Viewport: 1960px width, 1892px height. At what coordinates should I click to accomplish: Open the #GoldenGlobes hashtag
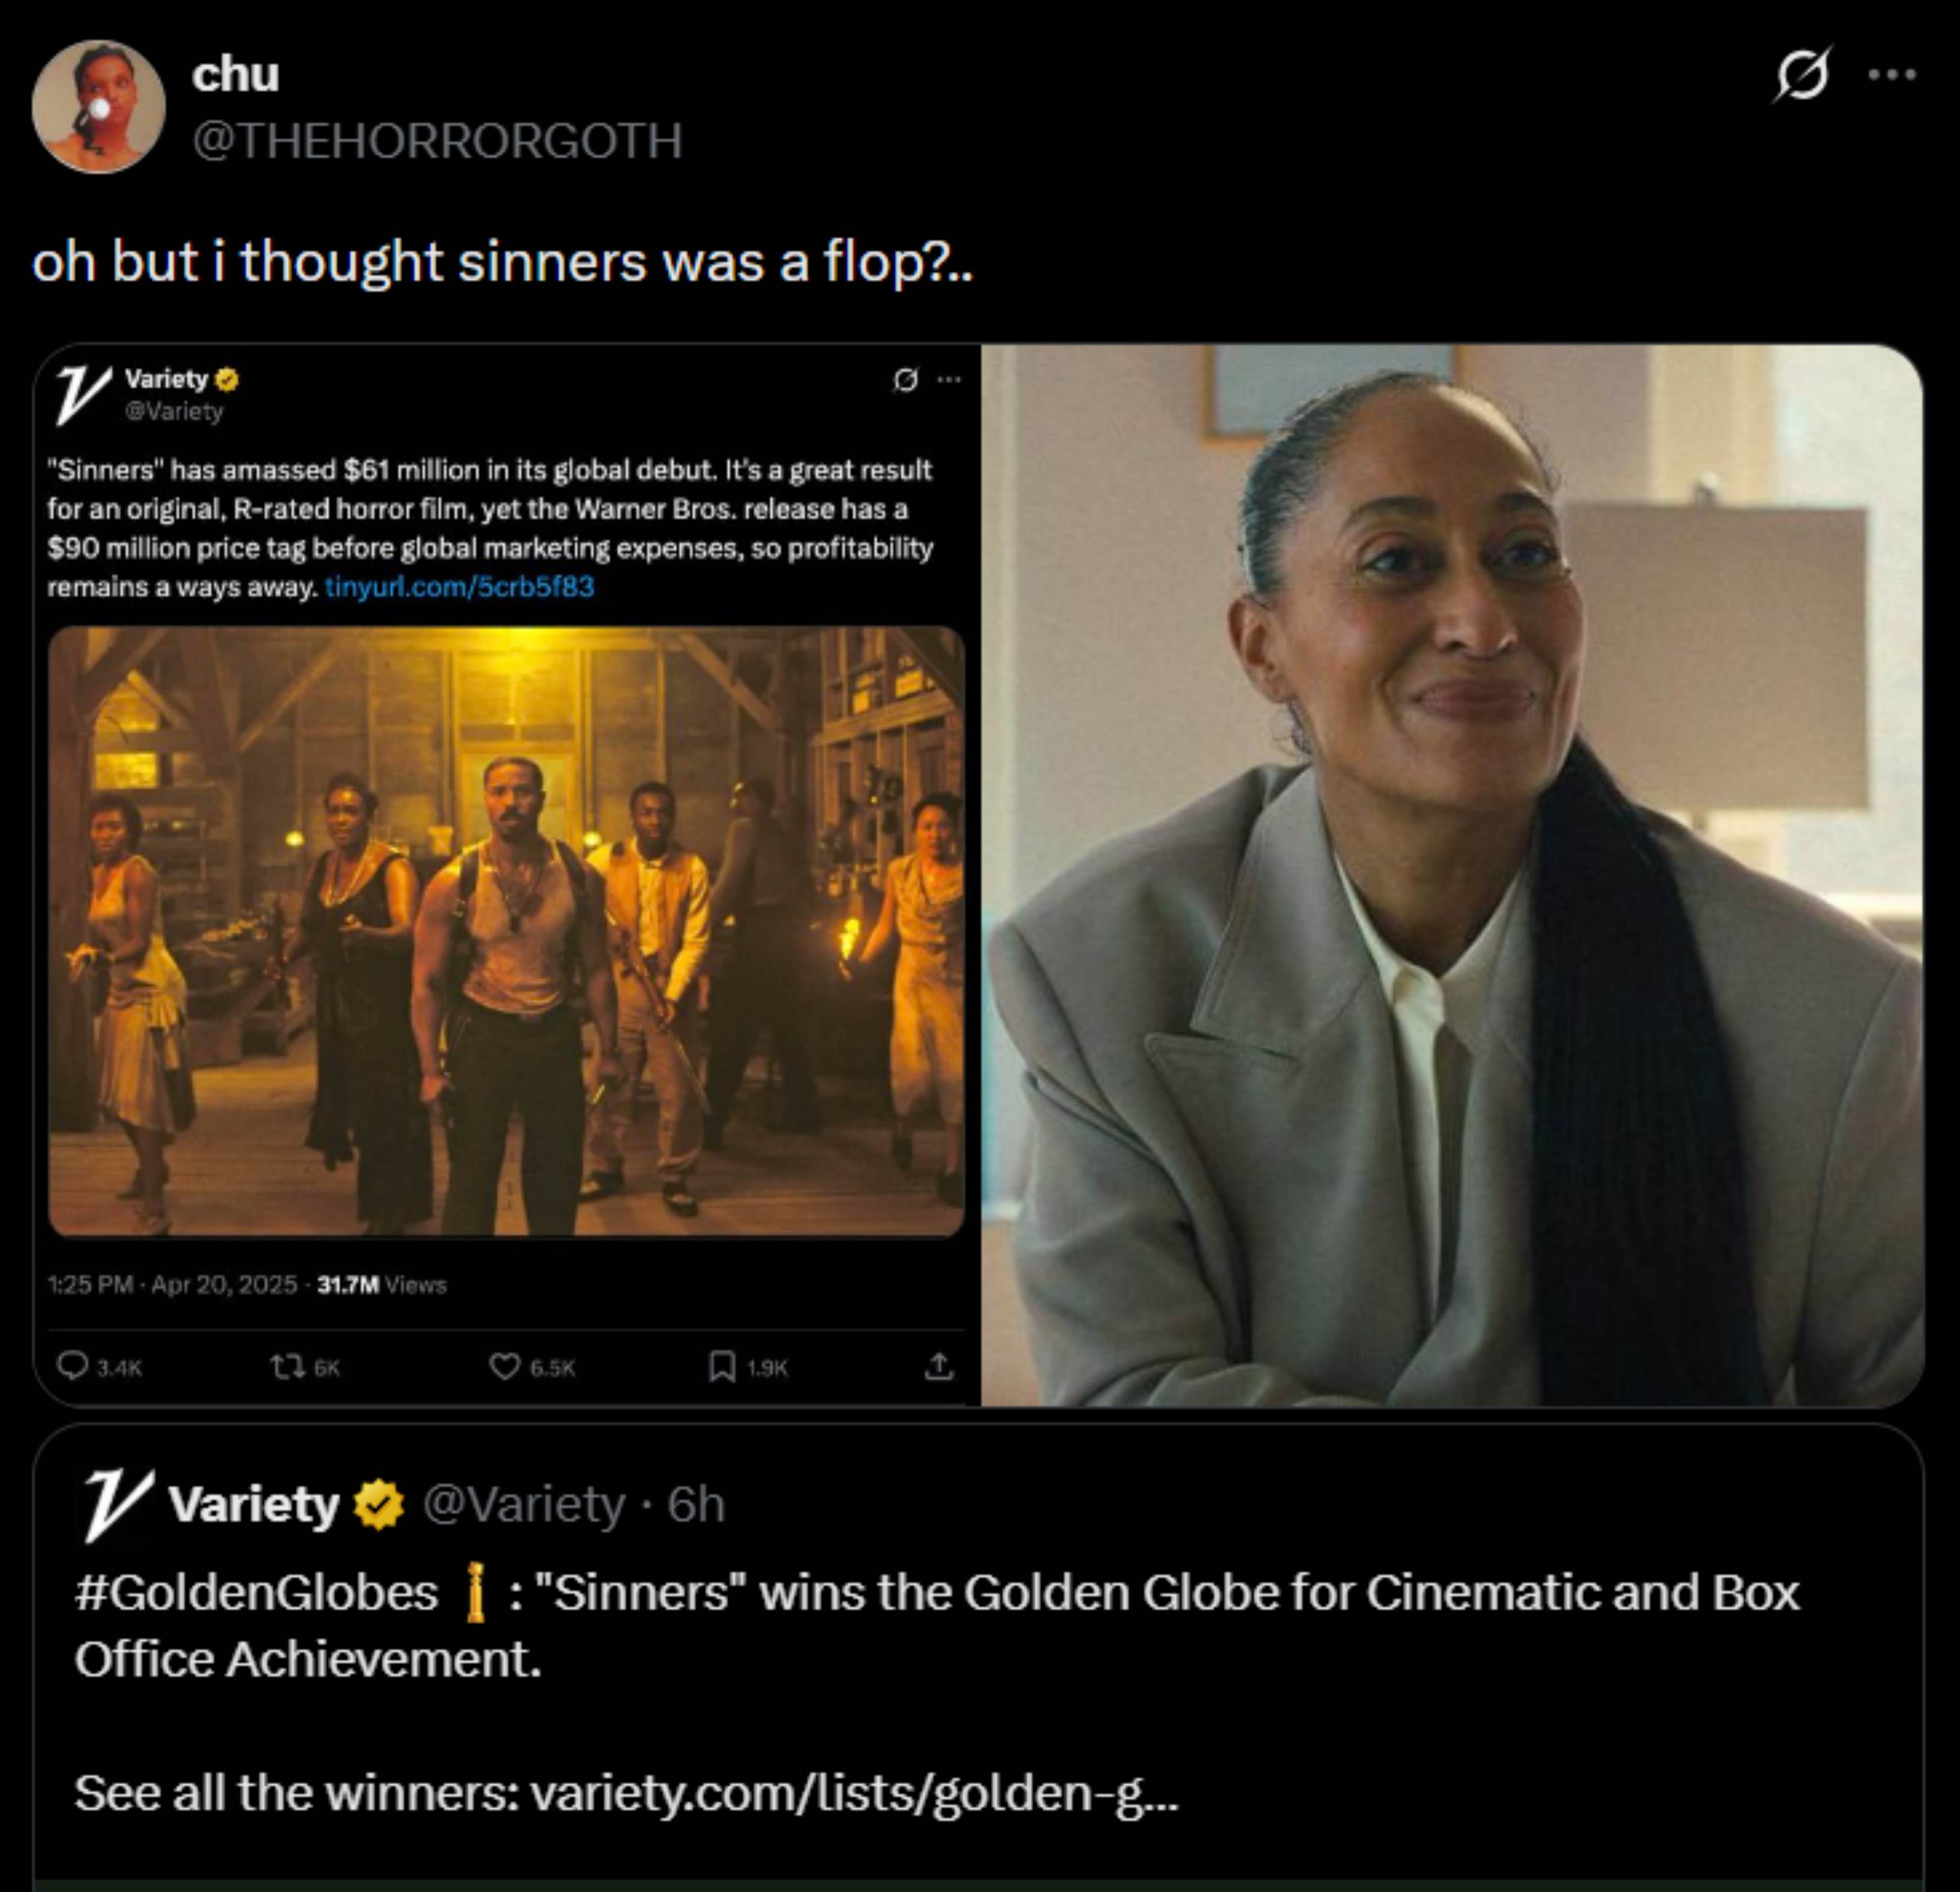(256, 1592)
